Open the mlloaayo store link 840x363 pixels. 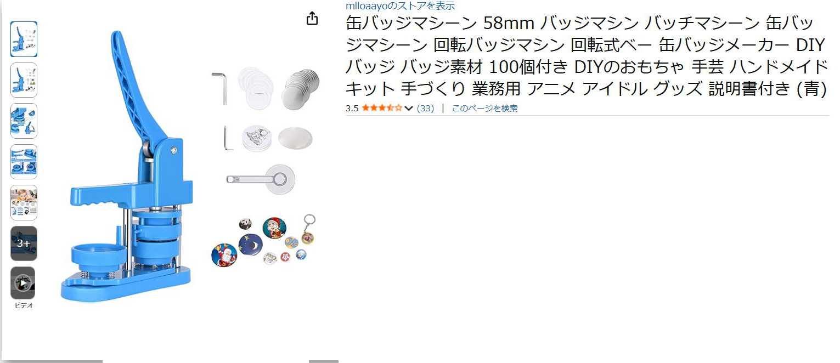(x=400, y=5)
